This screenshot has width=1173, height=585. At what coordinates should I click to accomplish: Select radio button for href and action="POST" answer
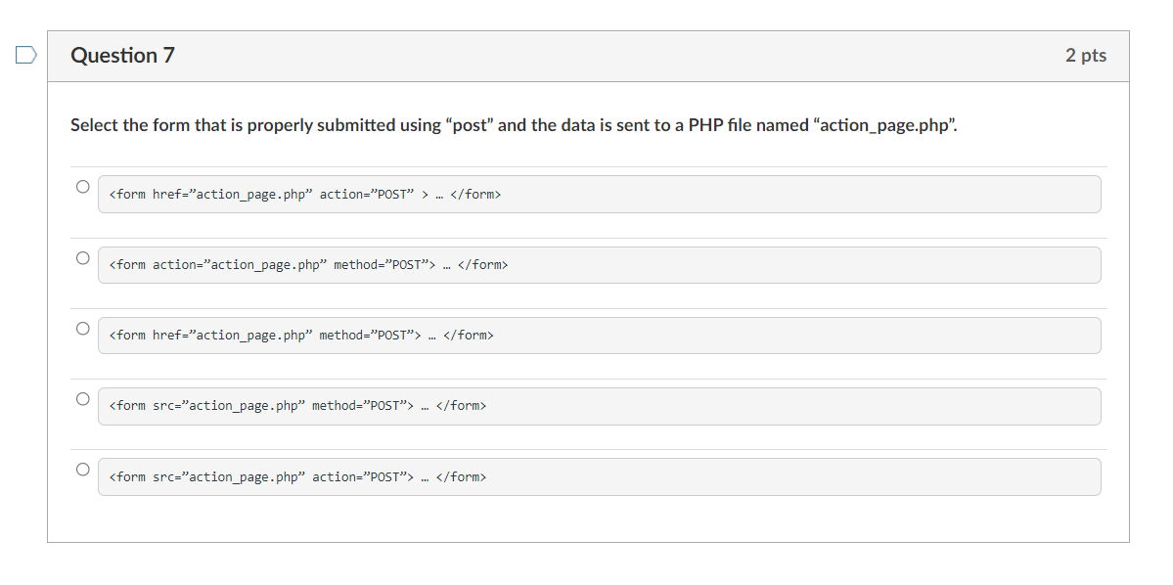tap(83, 186)
